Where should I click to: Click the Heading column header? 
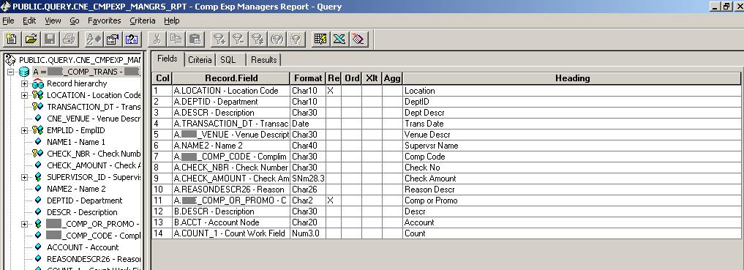coord(572,78)
